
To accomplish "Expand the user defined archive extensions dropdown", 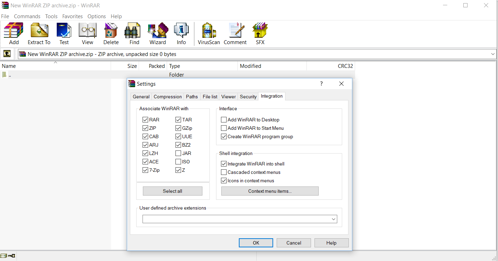I will click(x=333, y=219).
